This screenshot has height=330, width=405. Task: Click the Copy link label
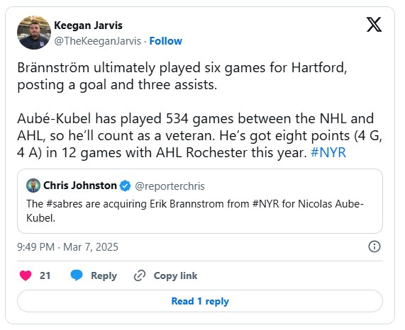[x=175, y=275]
